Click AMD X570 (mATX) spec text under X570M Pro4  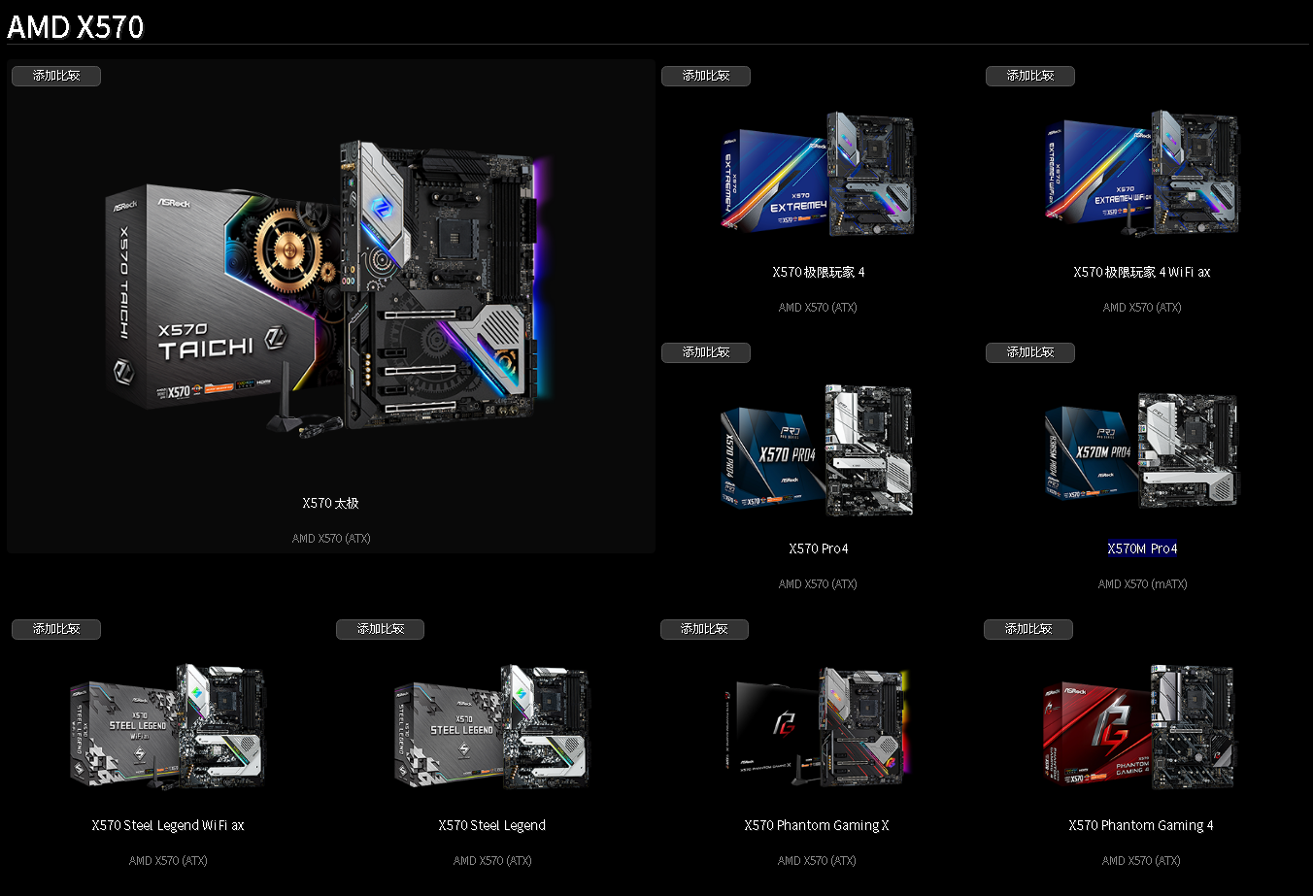click(x=1142, y=583)
